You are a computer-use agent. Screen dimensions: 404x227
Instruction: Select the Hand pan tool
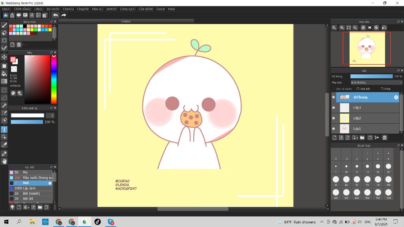[x=4, y=161]
